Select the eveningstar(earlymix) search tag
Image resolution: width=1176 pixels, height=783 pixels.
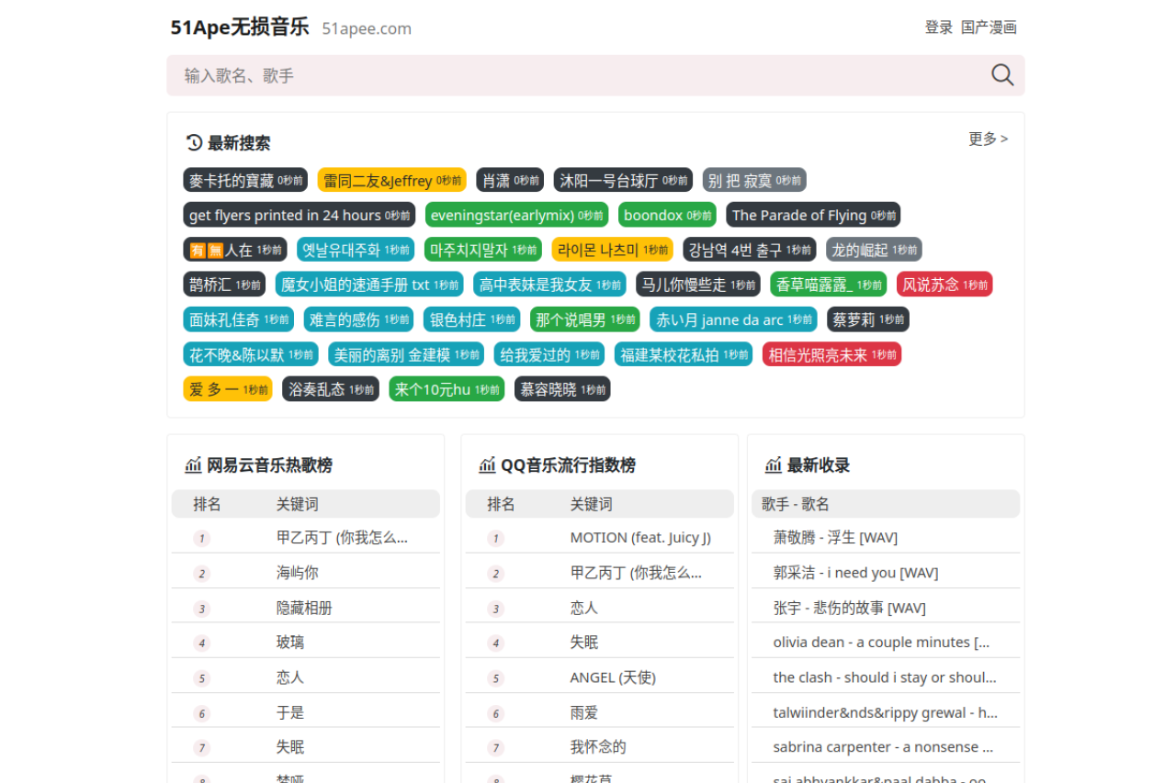516,215
